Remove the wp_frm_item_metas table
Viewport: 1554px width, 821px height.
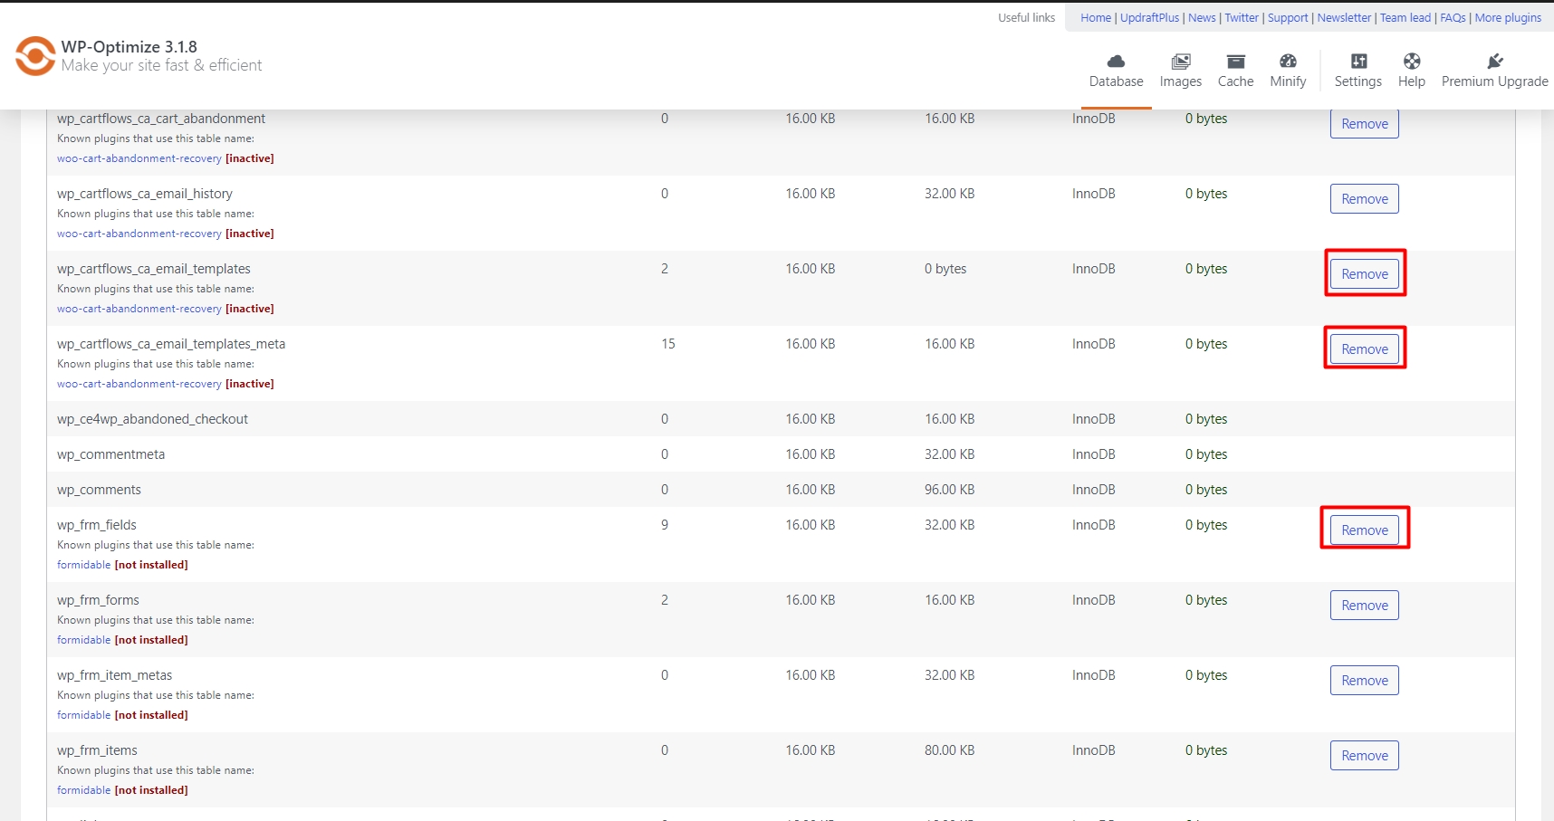(1364, 681)
